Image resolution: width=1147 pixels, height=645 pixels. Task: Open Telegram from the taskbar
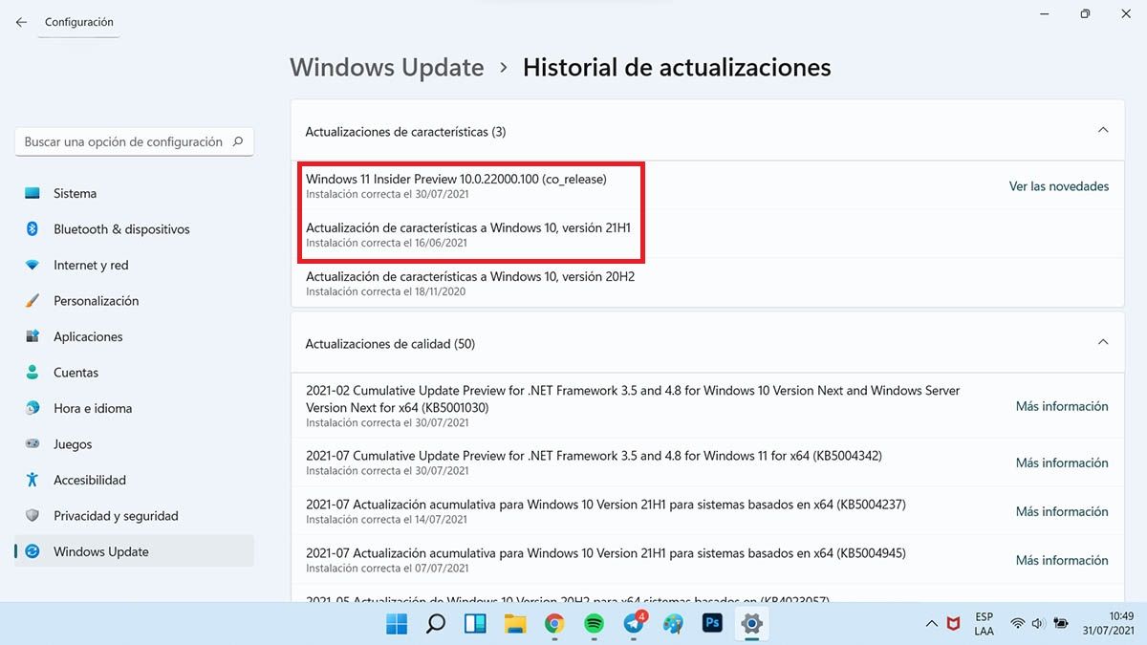[x=634, y=624]
